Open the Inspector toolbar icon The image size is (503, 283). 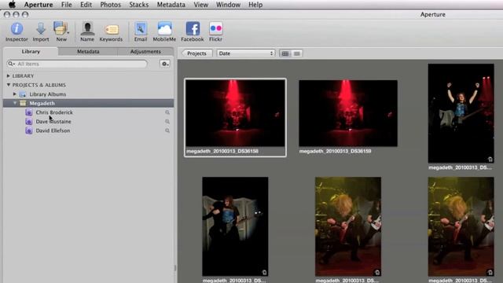[17, 28]
